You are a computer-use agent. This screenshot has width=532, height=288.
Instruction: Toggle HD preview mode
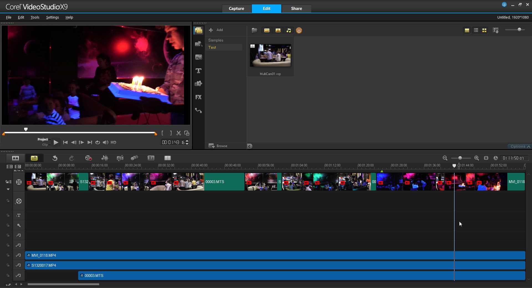pos(113,142)
